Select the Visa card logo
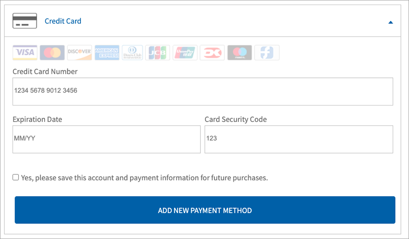Image resolution: width=409 pixels, height=239 pixels. pyautogui.click(x=25, y=52)
